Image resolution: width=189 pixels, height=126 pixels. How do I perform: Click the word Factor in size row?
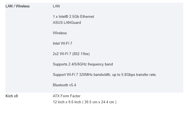[x=75, y=96]
